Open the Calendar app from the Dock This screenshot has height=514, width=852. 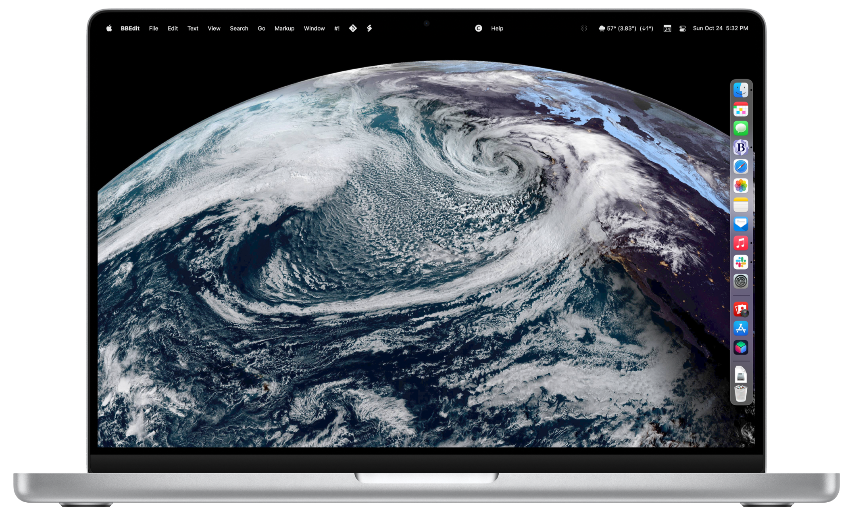click(741, 109)
